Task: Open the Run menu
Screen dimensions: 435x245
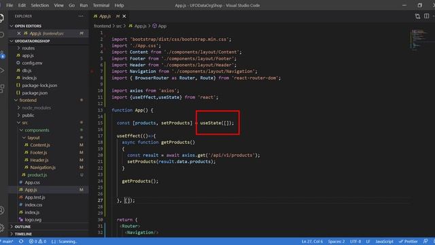Action: [84, 5]
